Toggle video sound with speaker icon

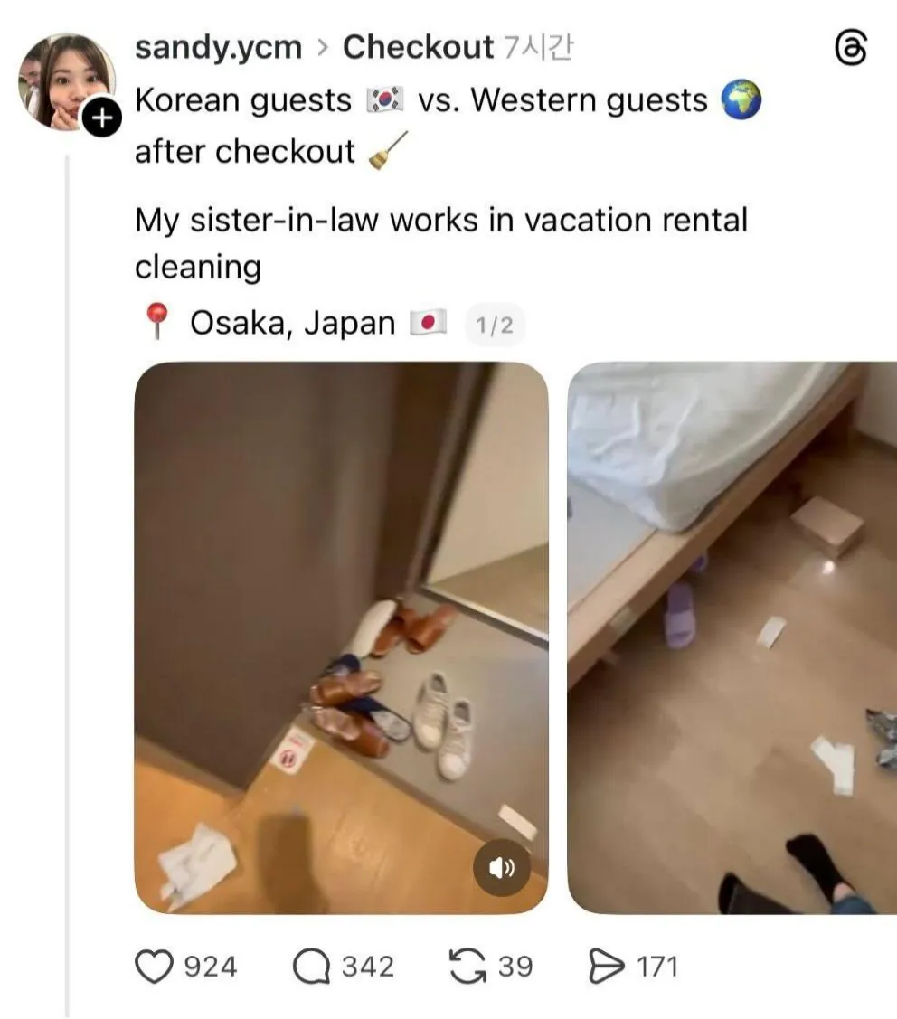(501, 868)
